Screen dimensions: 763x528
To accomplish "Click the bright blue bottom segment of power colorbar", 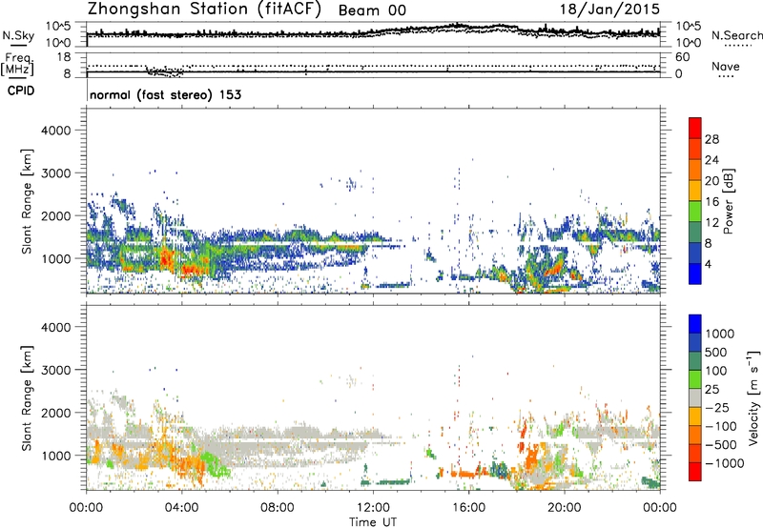I will pyautogui.click(x=695, y=274).
